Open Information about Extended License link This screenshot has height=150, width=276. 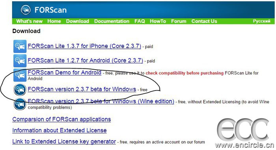coord(60,130)
